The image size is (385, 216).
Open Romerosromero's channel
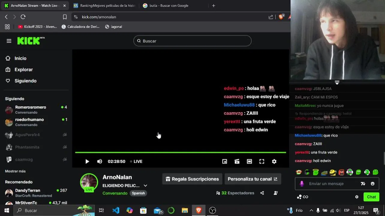click(x=36, y=109)
